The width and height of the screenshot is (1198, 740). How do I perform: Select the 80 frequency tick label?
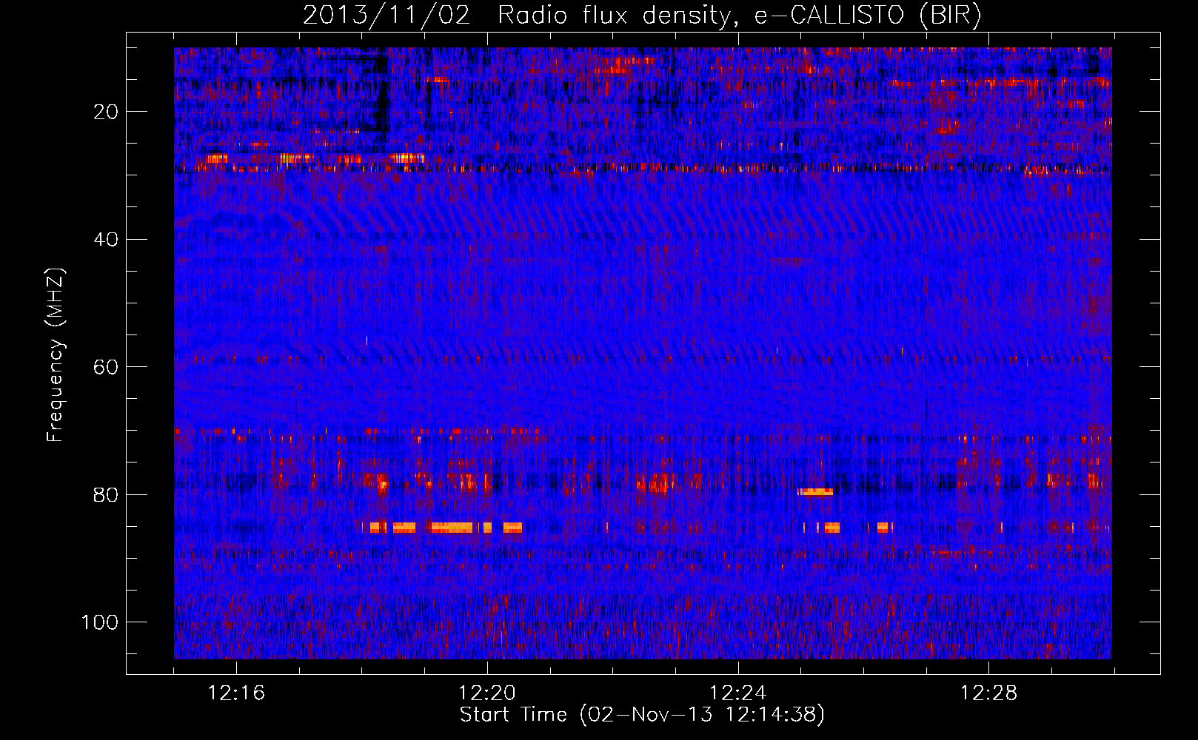tap(106, 494)
